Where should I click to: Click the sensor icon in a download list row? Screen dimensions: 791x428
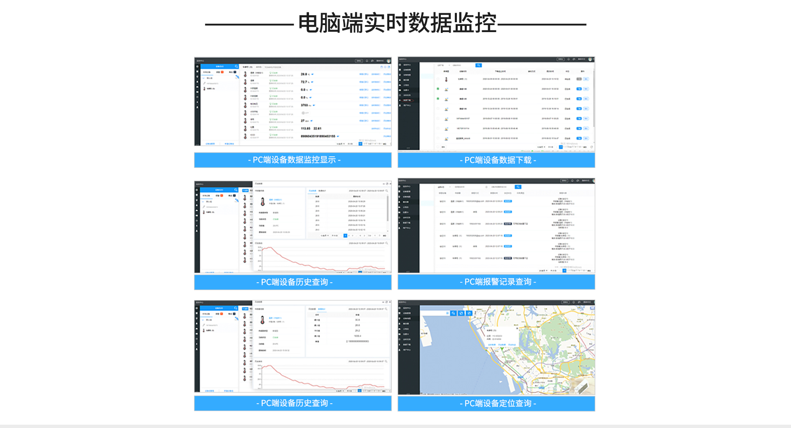click(446, 89)
